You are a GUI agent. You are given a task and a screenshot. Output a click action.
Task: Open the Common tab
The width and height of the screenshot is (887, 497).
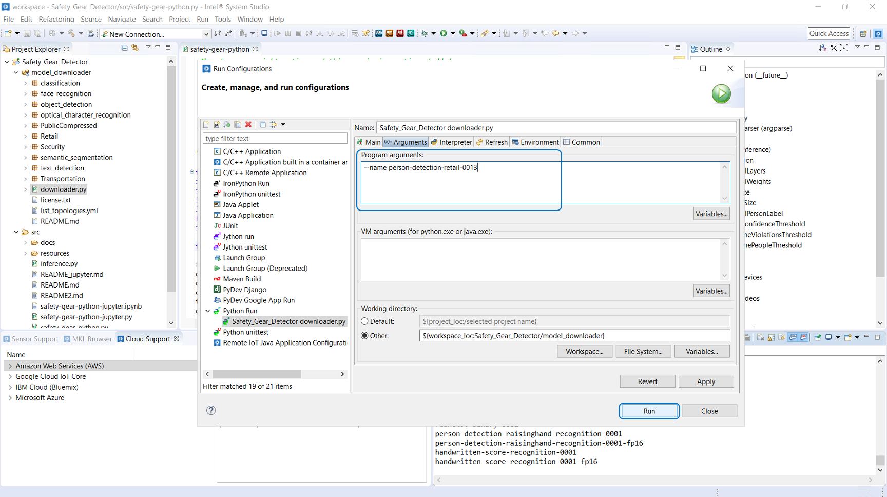click(582, 142)
